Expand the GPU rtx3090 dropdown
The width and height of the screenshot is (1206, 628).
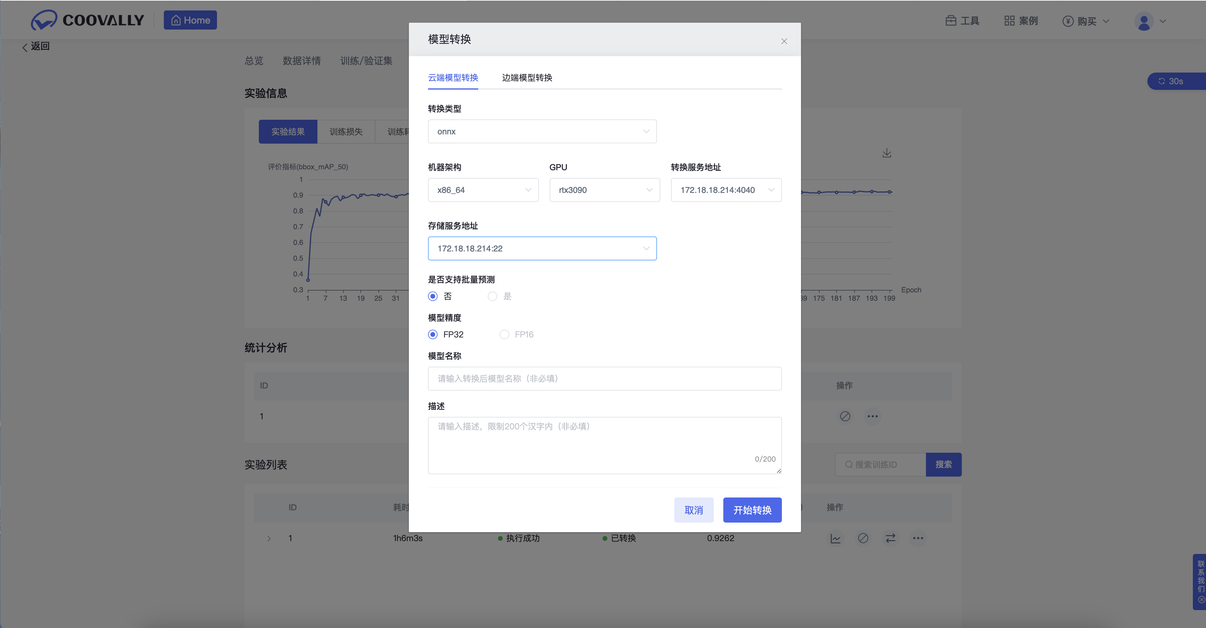(604, 190)
